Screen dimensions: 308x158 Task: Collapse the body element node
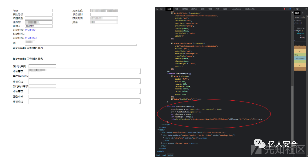coord(158,130)
